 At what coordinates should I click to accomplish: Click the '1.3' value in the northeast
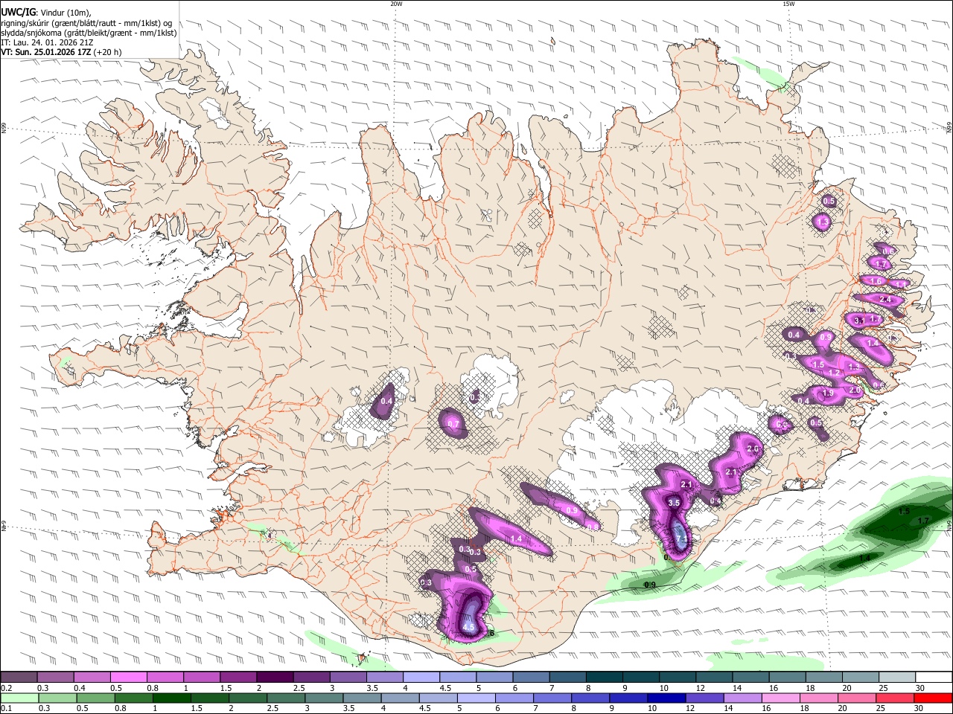pos(822,222)
